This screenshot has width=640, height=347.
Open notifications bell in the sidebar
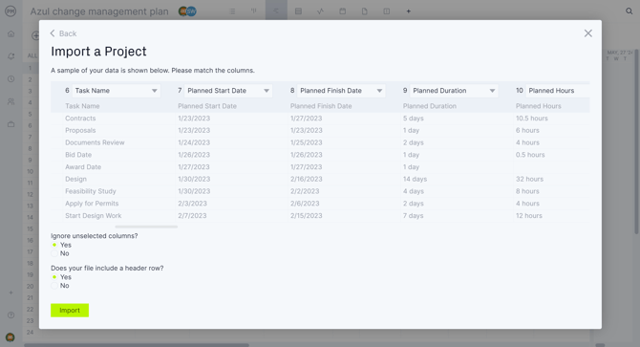coord(11,56)
